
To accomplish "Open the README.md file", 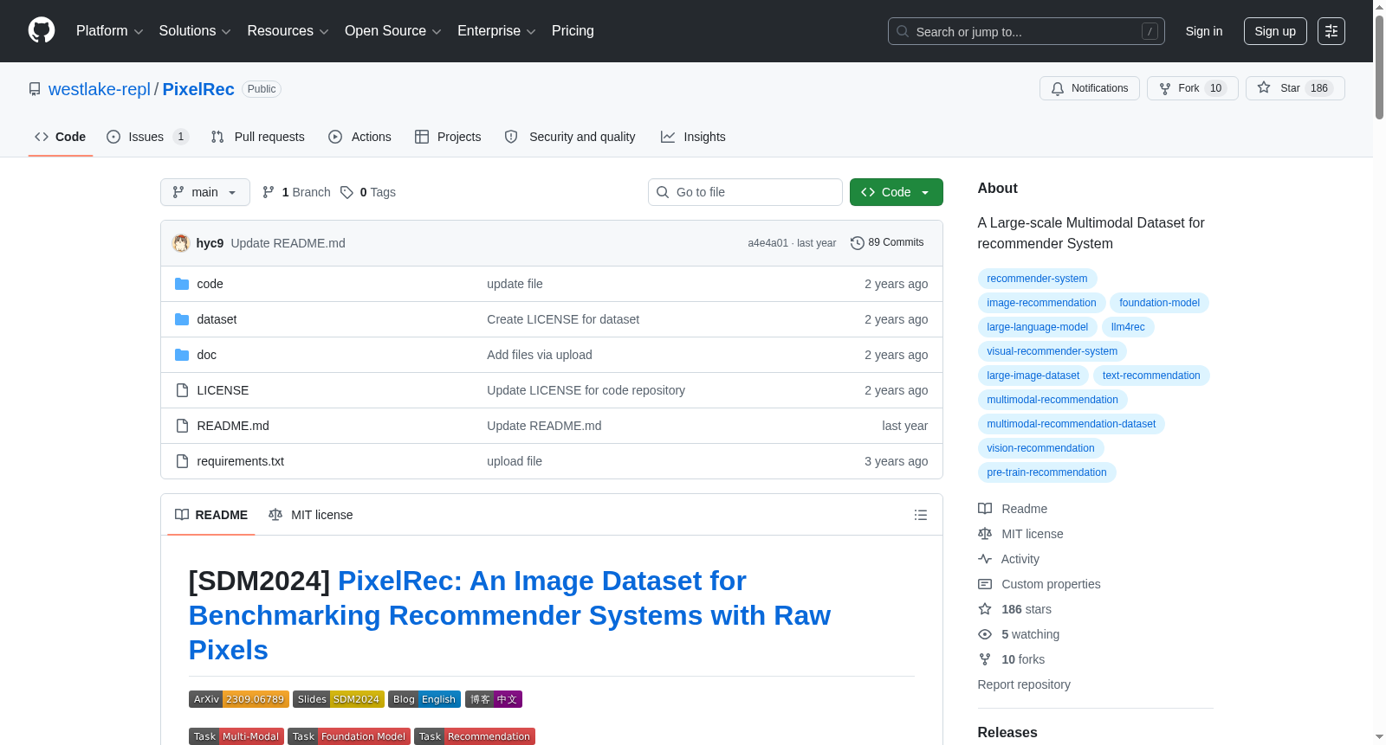I will (x=233, y=426).
